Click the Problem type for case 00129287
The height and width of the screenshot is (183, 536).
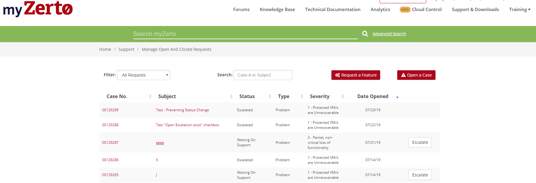pyautogui.click(x=283, y=143)
